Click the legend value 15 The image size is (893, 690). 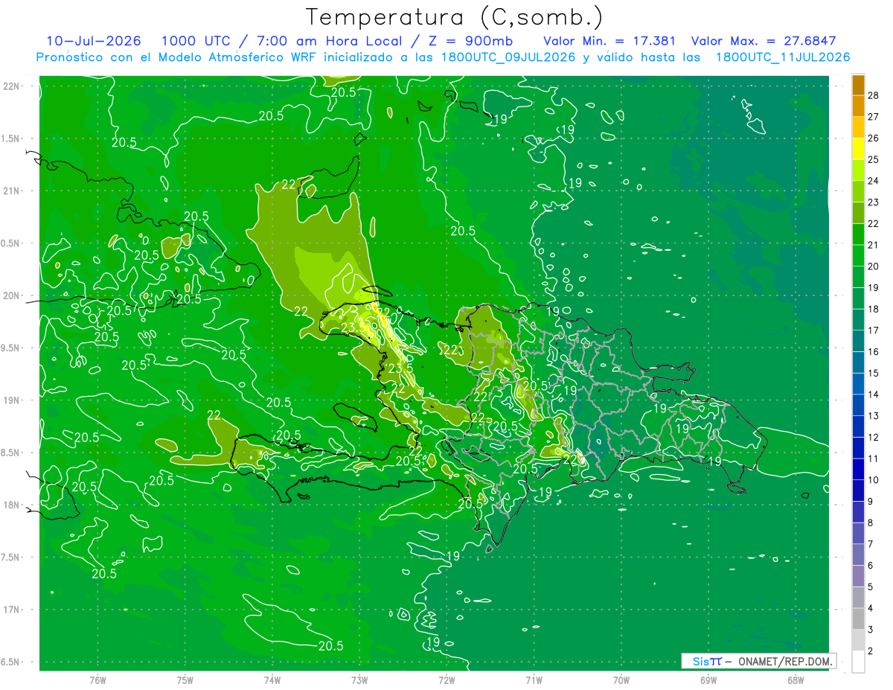pyautogui.click(x=874, y=373)
